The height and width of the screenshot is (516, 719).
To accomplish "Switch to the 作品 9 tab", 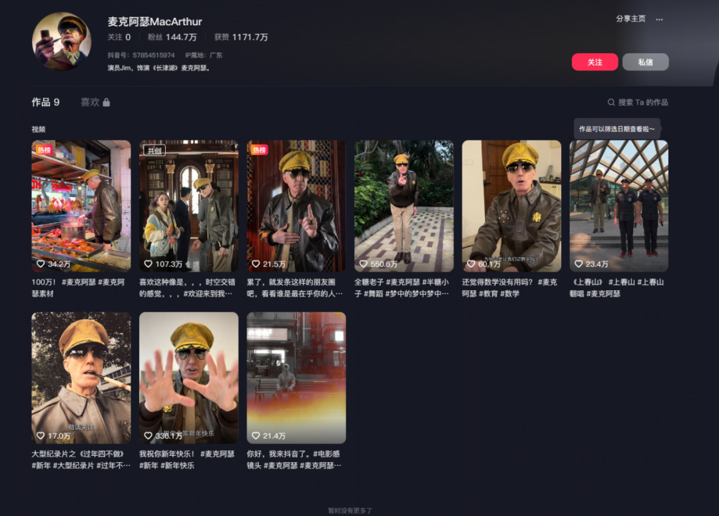I will coord(45,103).
